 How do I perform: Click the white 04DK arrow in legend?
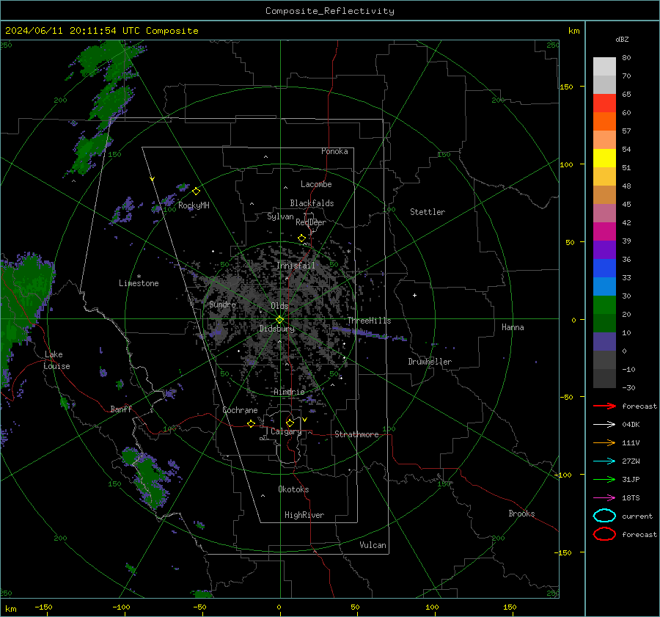pyautogui.click(x=604, y=424)
